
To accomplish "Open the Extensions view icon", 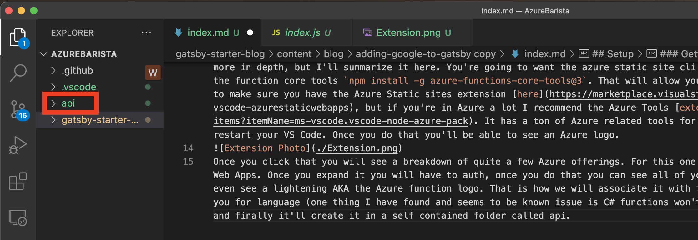I will coord(18,182).
